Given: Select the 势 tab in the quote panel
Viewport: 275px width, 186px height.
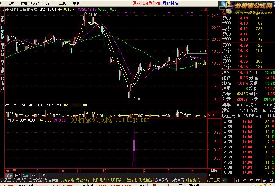Looking at the screenshot, I should (x=251, y=180).
